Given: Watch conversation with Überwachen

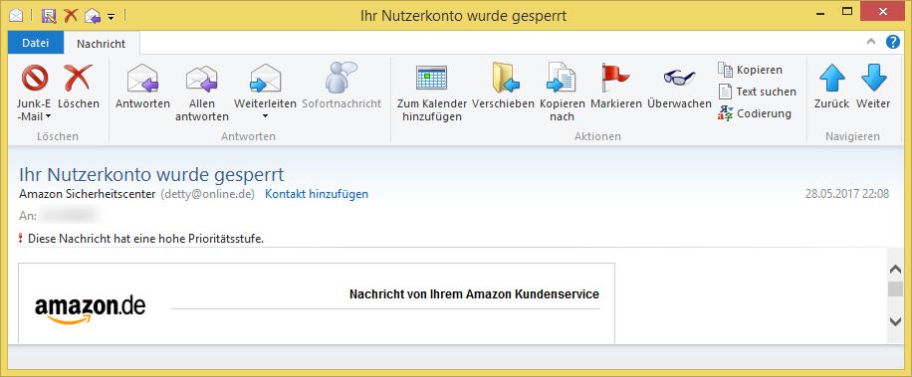Looking at the screenshot, I should (x=679, y=88).
